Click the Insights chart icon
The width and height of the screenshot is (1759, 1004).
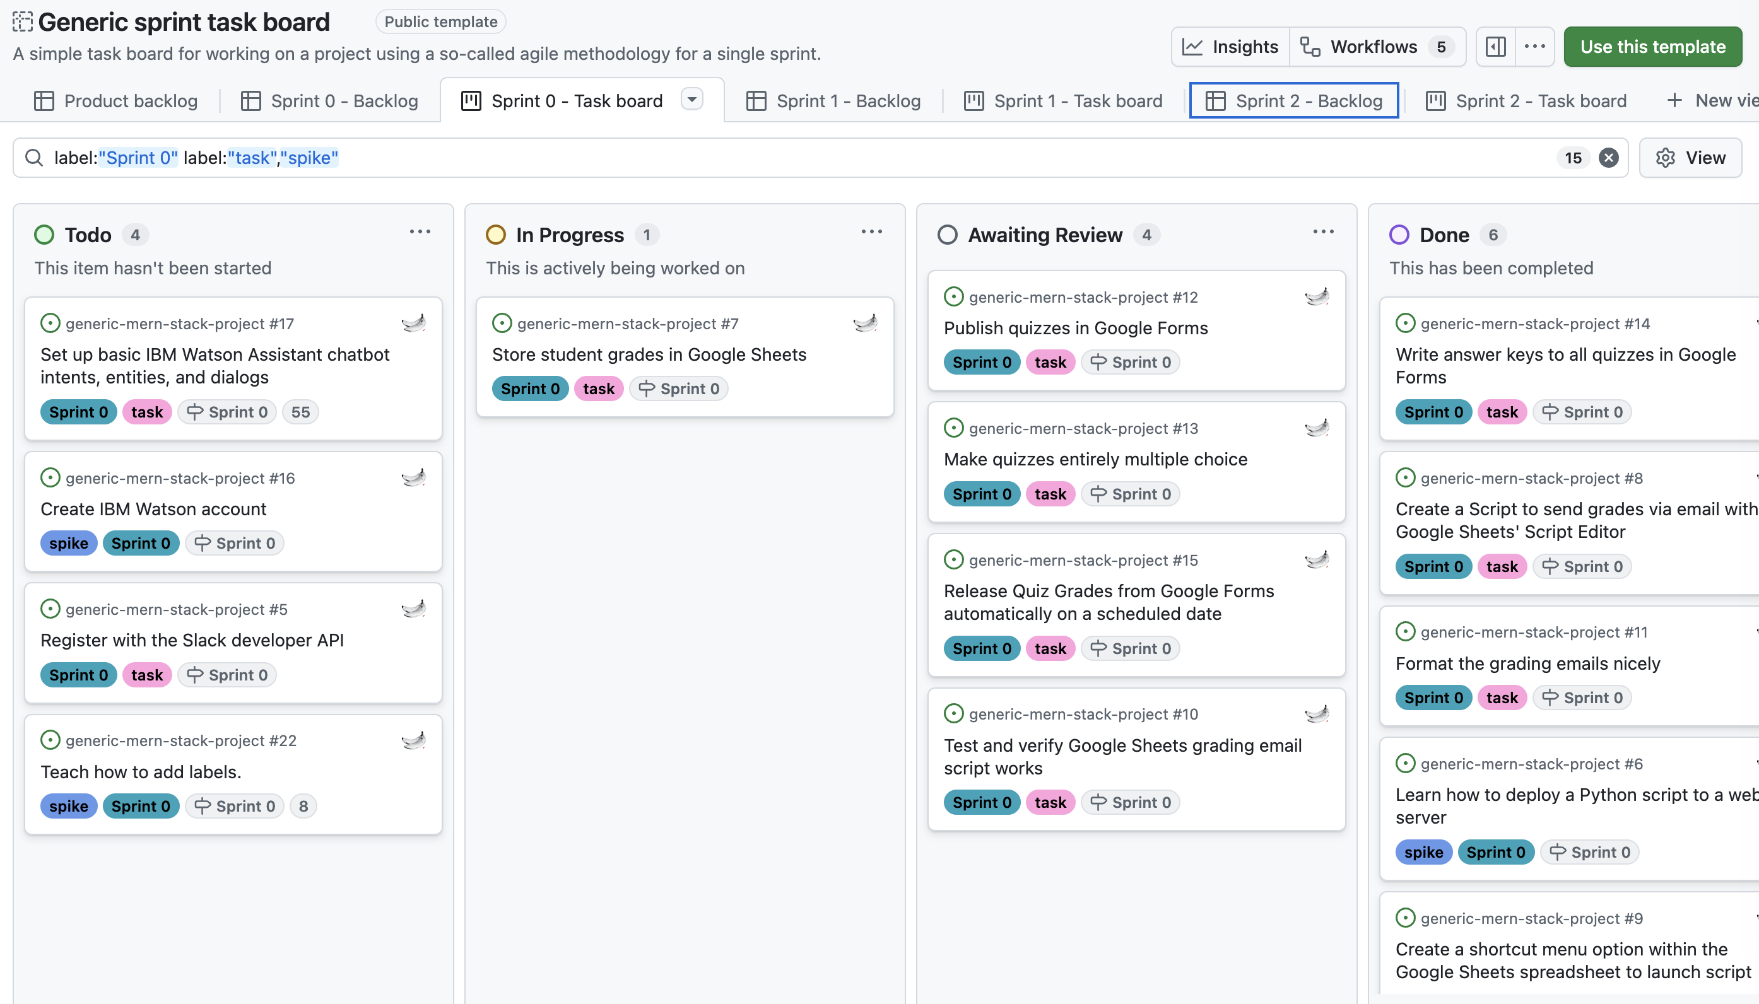(x=1196, y=46)
